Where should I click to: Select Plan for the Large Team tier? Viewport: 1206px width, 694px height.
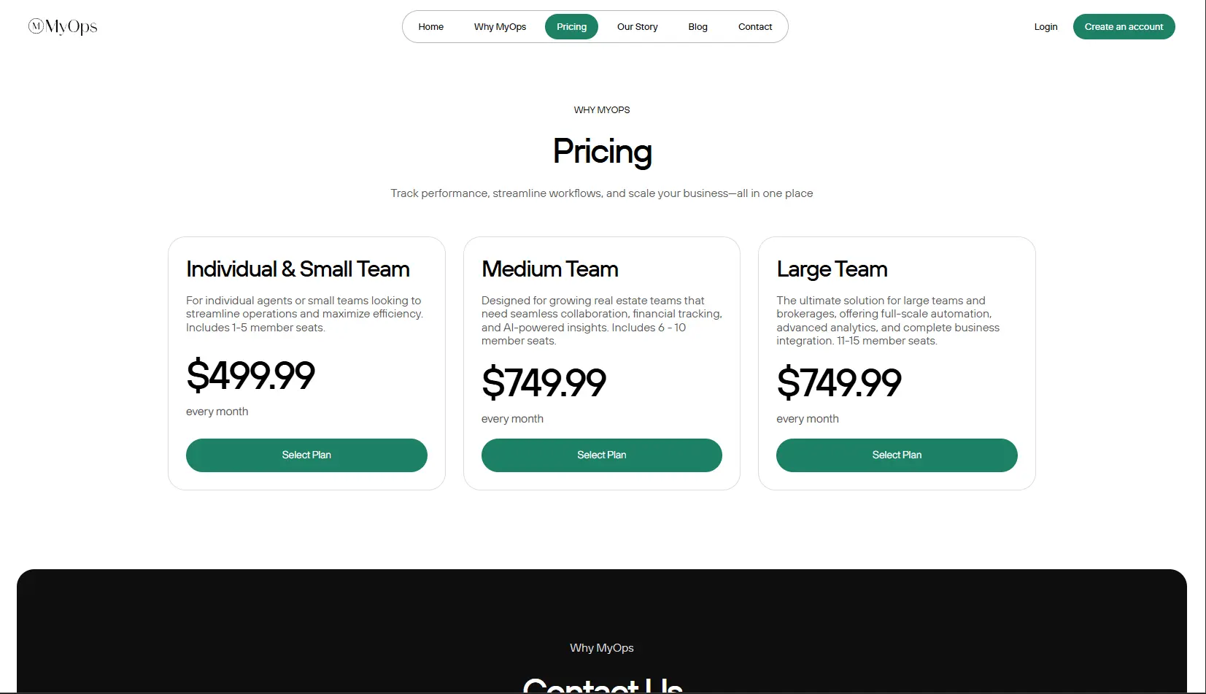(897, 455)
